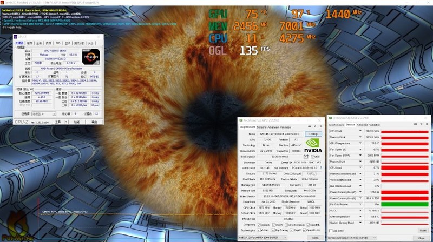Viewport: 433px width, 242px height.
Task: Toggle the OpenGL 4.6 checkbox
Action: tap(304, 230)
